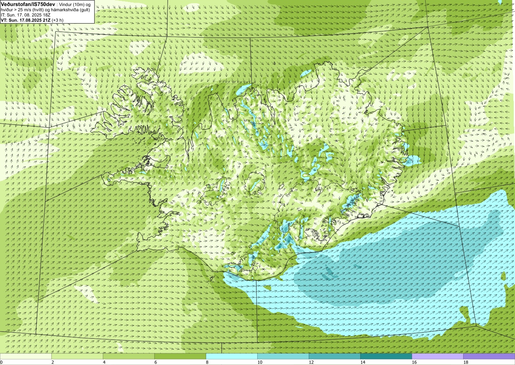Click the legend scale label "0"
Screen dimensions: 515x365
pyautogui.click(x=1, y=362)
